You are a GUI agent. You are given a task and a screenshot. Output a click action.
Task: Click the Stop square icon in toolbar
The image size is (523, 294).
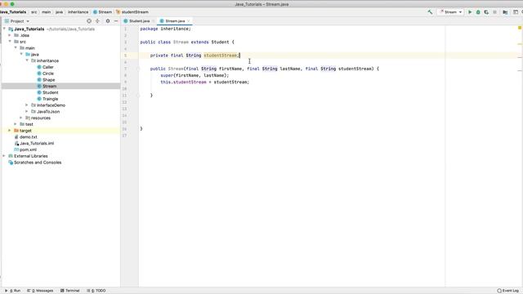(x=494, y=12)
